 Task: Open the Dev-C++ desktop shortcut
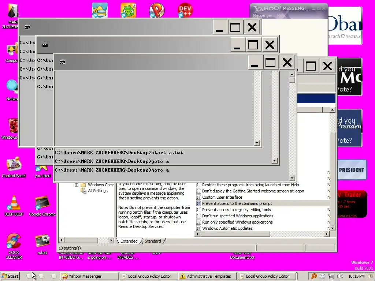(185, 10)
